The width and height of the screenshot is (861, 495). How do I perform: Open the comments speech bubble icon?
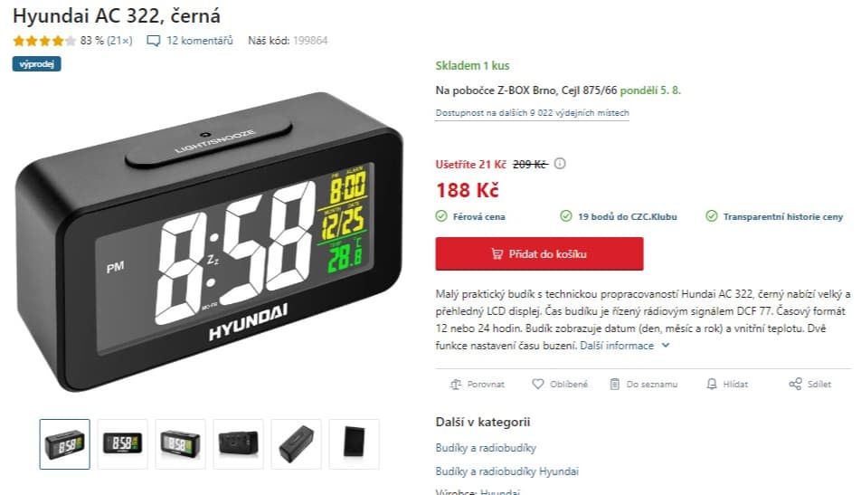tap(154, 41)
